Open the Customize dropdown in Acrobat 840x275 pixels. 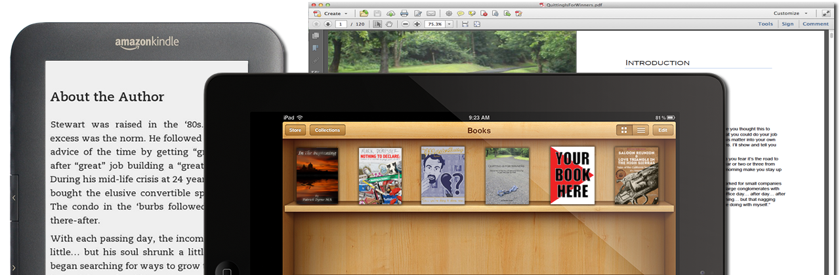tap(791, 13)
